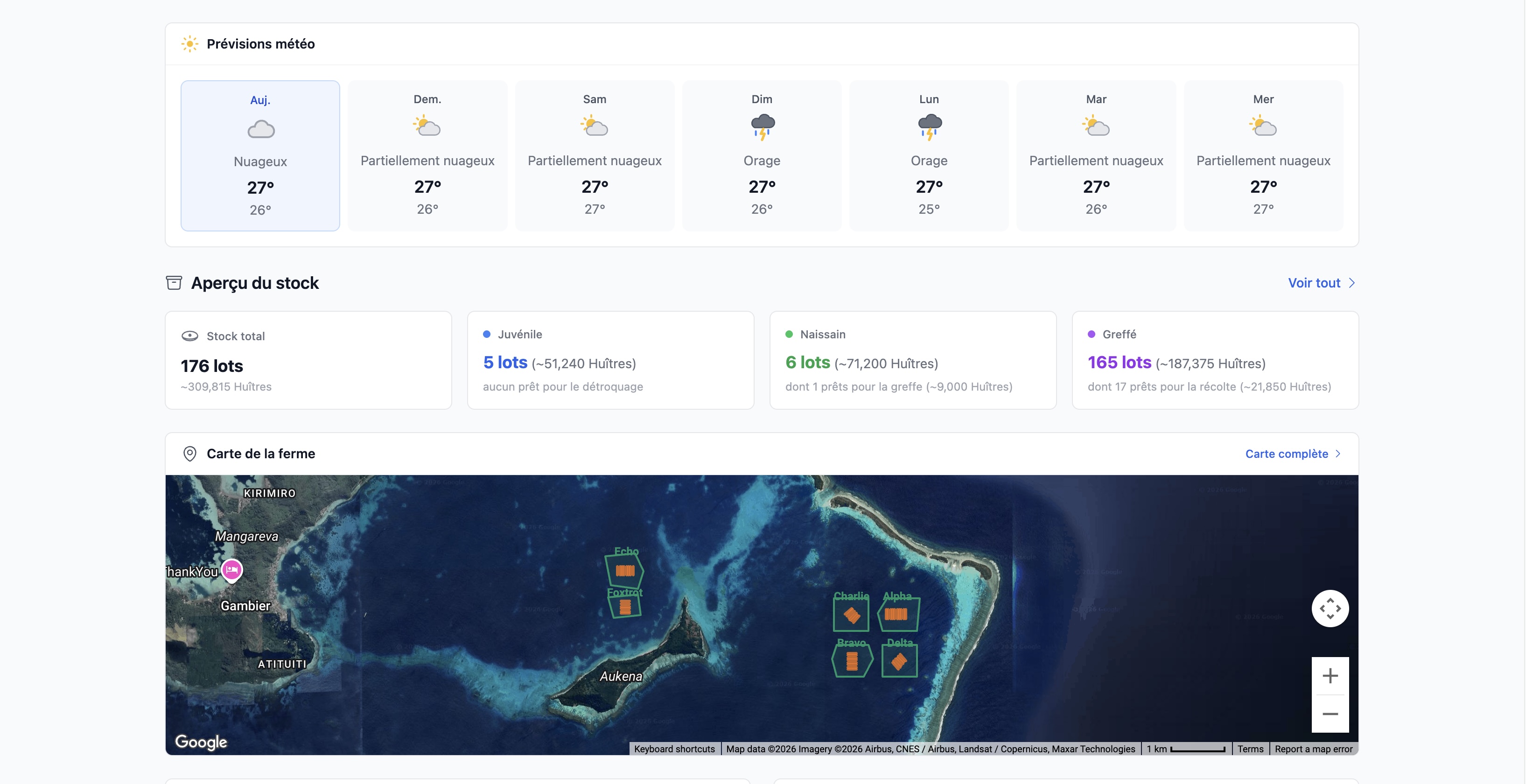Screen dimensions: 1526x784
Task: Click the Google logo on the map
Action: 201,742
